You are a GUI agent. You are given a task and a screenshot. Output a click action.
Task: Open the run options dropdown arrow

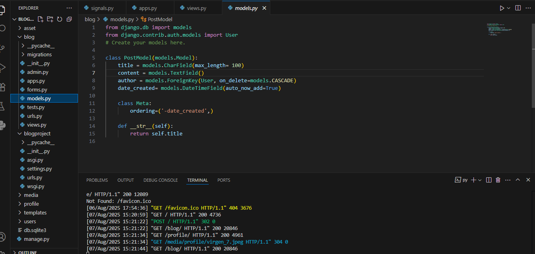pos(509,8)
